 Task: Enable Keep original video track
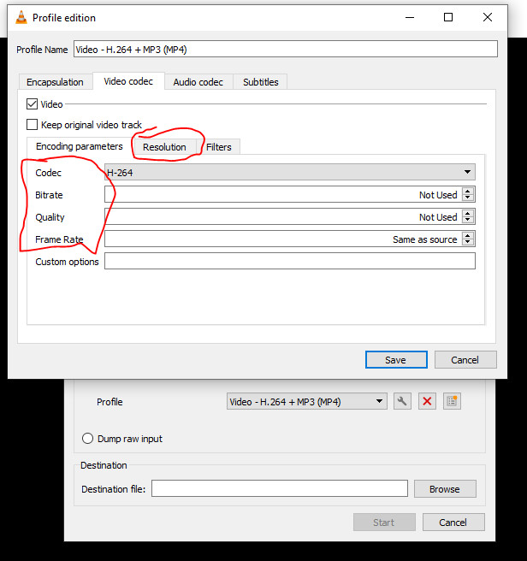33,125
